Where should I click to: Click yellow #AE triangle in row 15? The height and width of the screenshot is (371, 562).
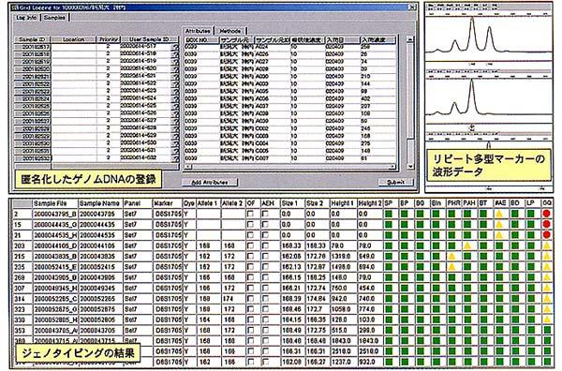pos(499,225)
